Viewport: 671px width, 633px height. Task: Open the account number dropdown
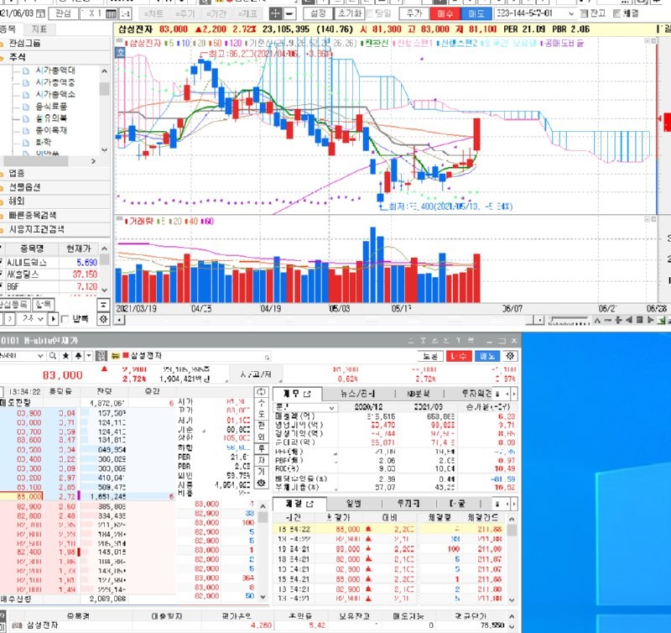[x=572, y=13]
